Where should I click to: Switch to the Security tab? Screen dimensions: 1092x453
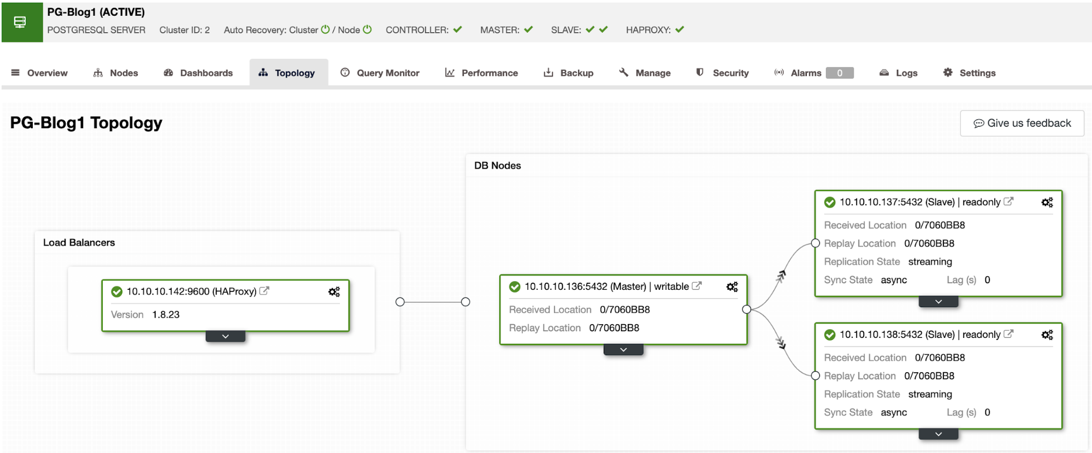(x=722, y=73)
